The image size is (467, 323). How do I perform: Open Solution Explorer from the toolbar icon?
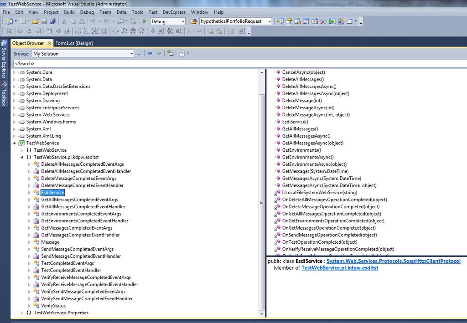pyautogui.click(x=280, y=21)
